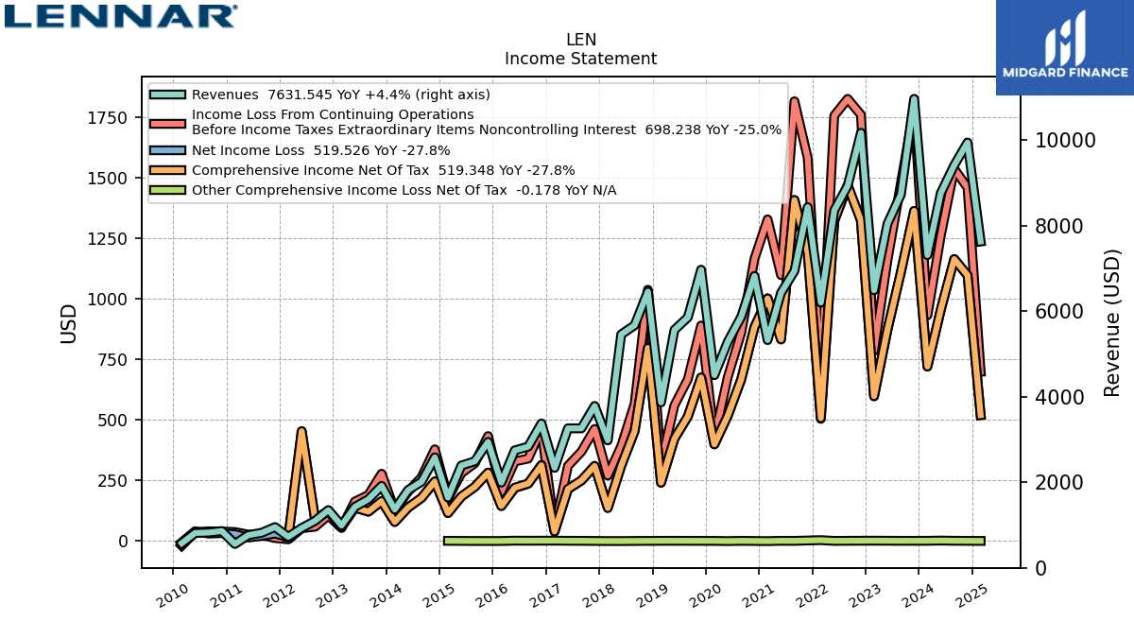Click the 2000 right axis tick

pyautogui.click(x=1059, y=483)
